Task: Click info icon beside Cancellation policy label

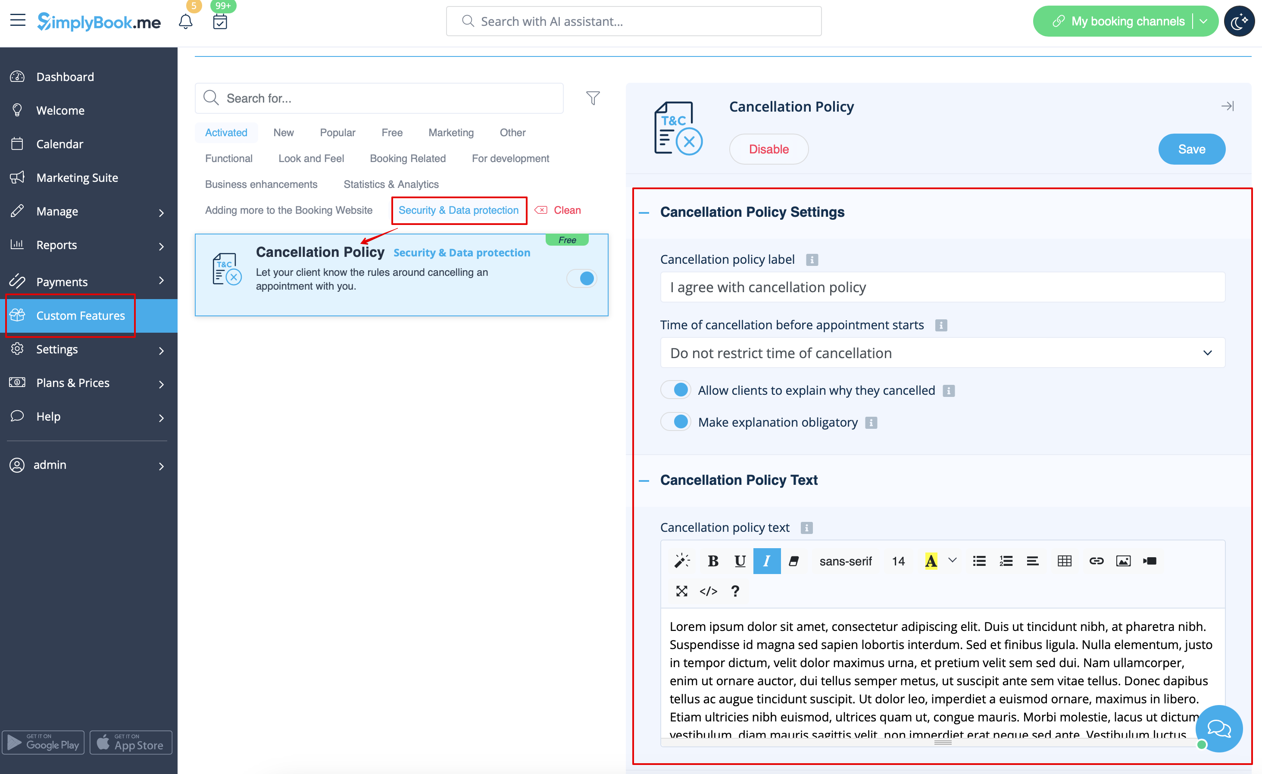Action: click(812, 260)
